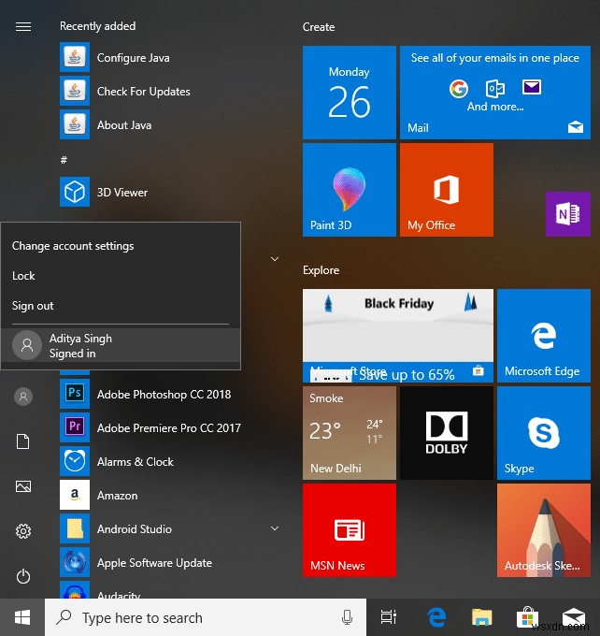
Task: Launch the My Office tile
Action: pos(446,189)
